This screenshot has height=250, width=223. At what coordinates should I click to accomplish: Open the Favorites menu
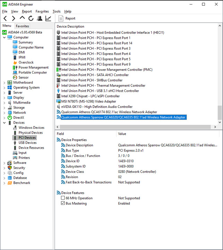pyautogui.click(x=42, y=11)
